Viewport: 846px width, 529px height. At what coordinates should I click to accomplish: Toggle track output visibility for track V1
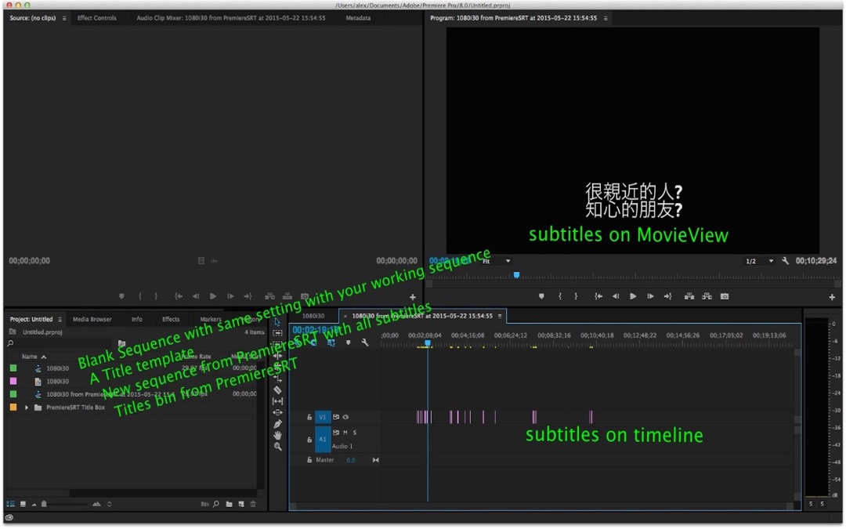pos(346,417)
